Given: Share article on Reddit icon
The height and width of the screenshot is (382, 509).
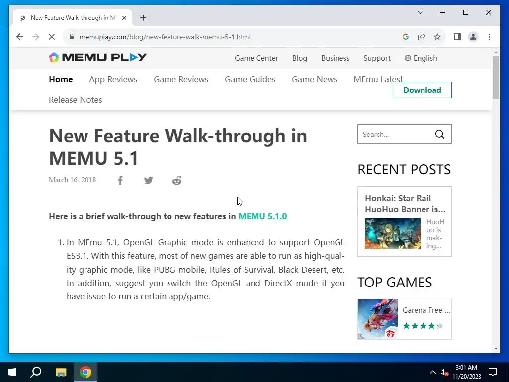Looking at the screenshot, I should click(177, 180).
